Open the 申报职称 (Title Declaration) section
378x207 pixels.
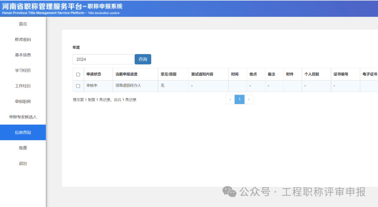coord(23,101)
